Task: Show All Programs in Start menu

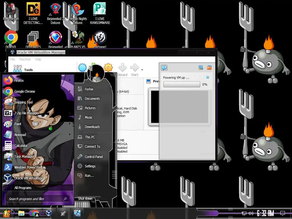Action: (x=38, y=188)
